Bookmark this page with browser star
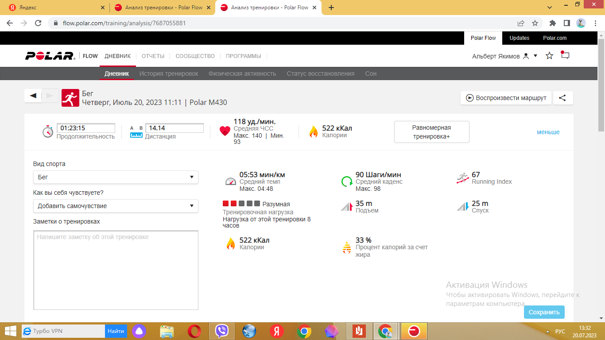This screenshot has width=605, height=340. 535,23
